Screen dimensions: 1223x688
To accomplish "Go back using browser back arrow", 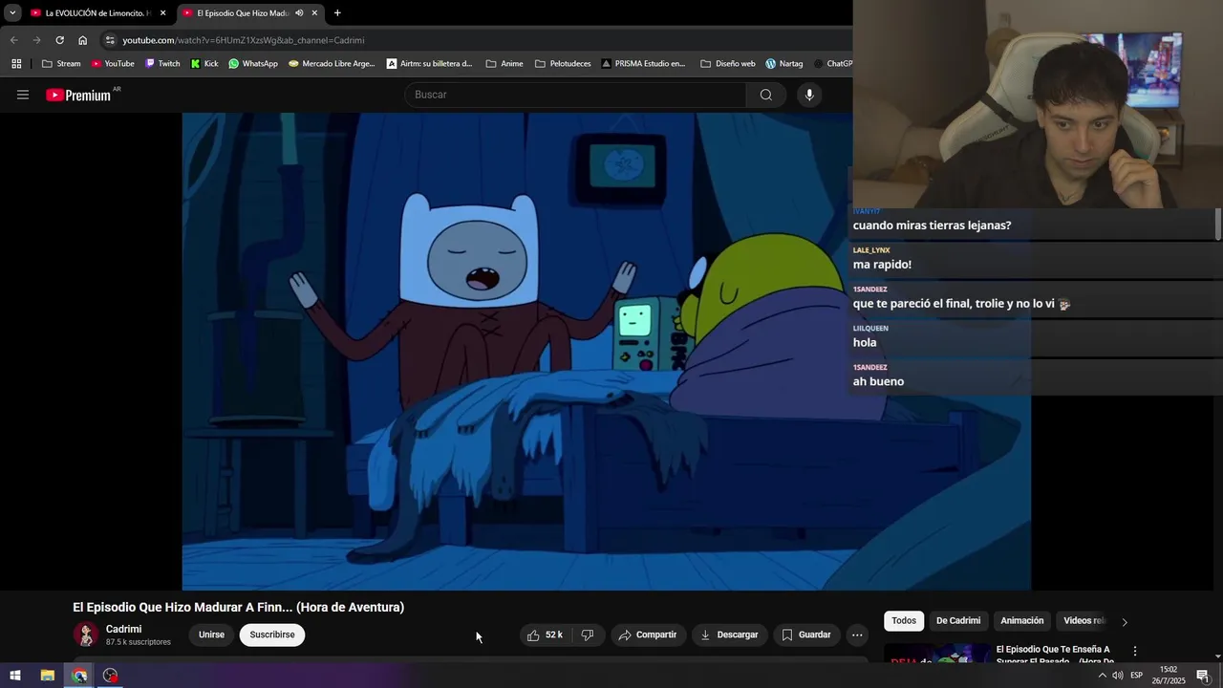I will [13, 40].
